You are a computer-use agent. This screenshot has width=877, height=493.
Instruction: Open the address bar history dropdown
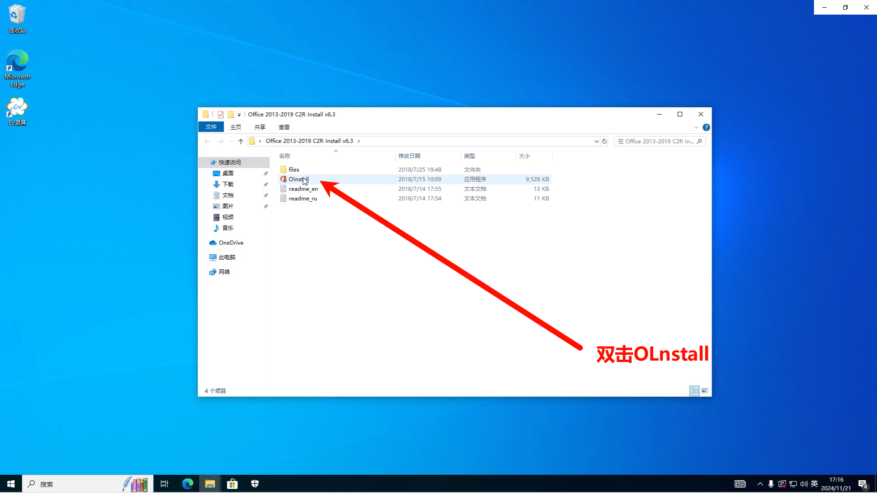point(596,141)
